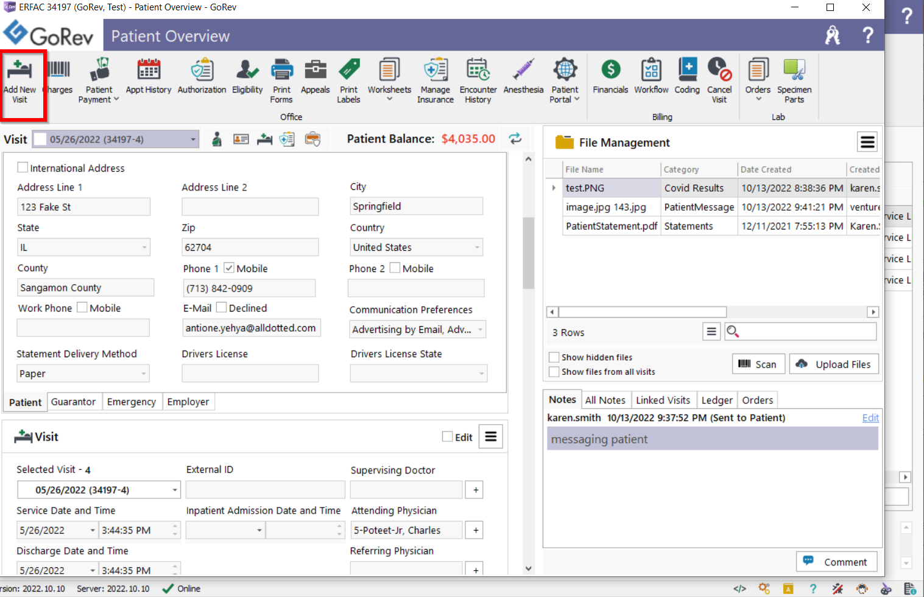924x597 pixels.
Task: Open Service Date dropdown 5/26/2022
Action: [93, 530]
